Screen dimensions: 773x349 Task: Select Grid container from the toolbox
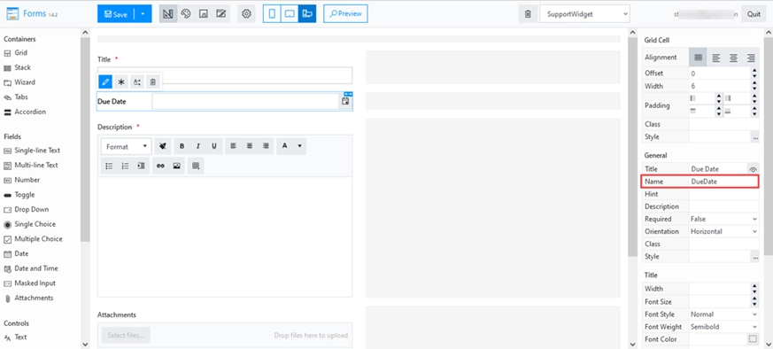pyautogui.click(x=16, y=53)
